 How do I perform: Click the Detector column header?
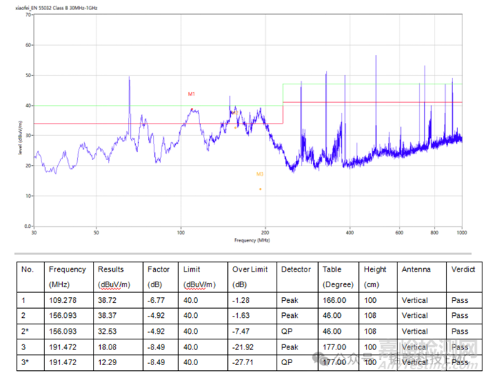click(296, 269)
